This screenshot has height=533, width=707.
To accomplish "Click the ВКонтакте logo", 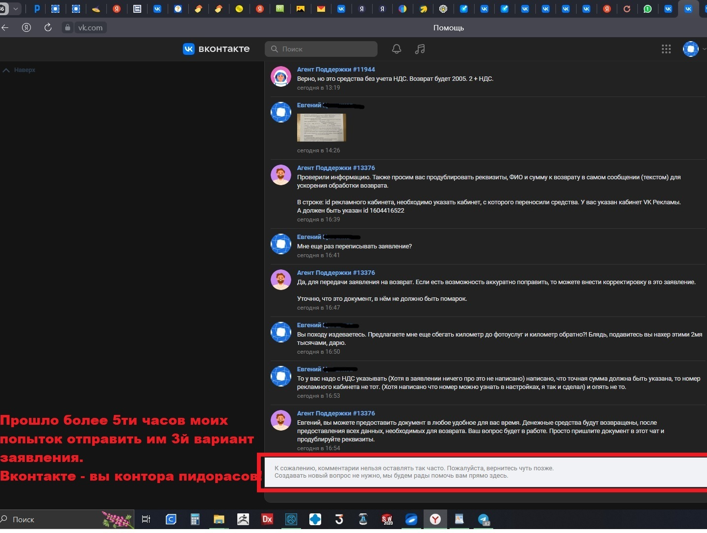I will (216, 49).
